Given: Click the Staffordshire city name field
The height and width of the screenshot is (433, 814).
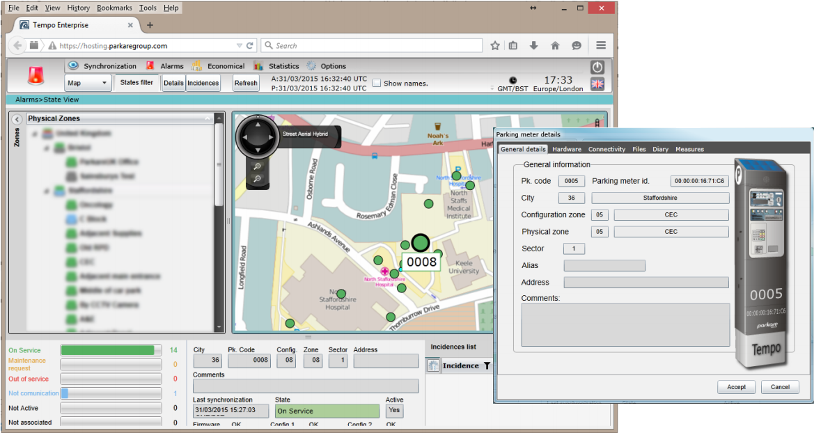Looking at the screenshot, I should tap(660, 198).
